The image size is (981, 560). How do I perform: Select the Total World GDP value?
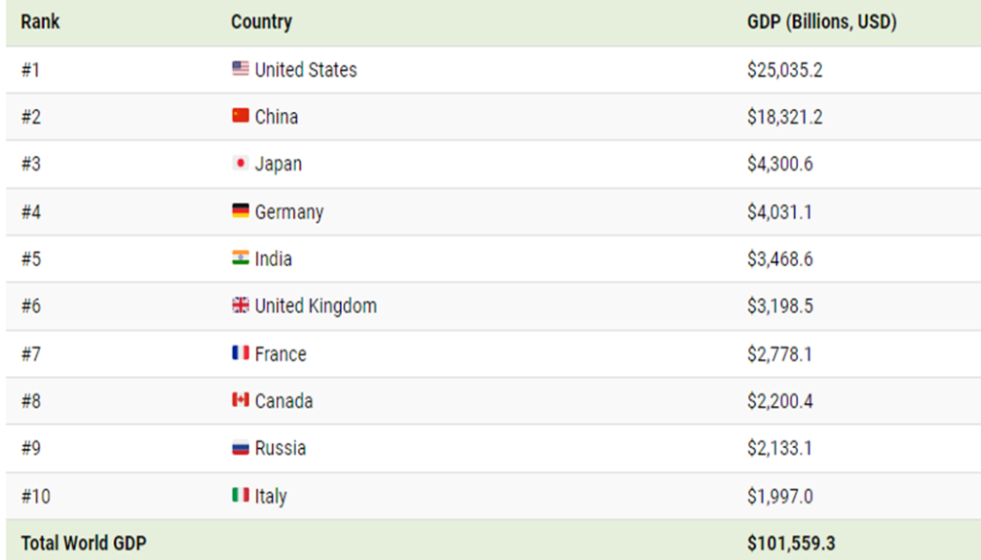[x=790, y=543]
